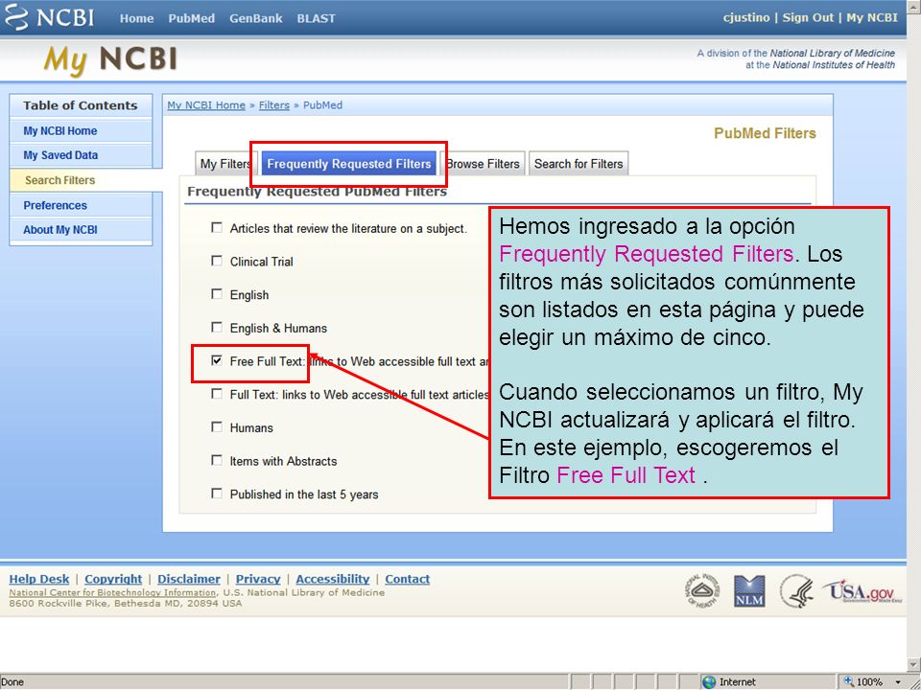This screenshot has height=690, width=921.
Task: Open My NCBI link in header
Action: click(x=872, y=17)
